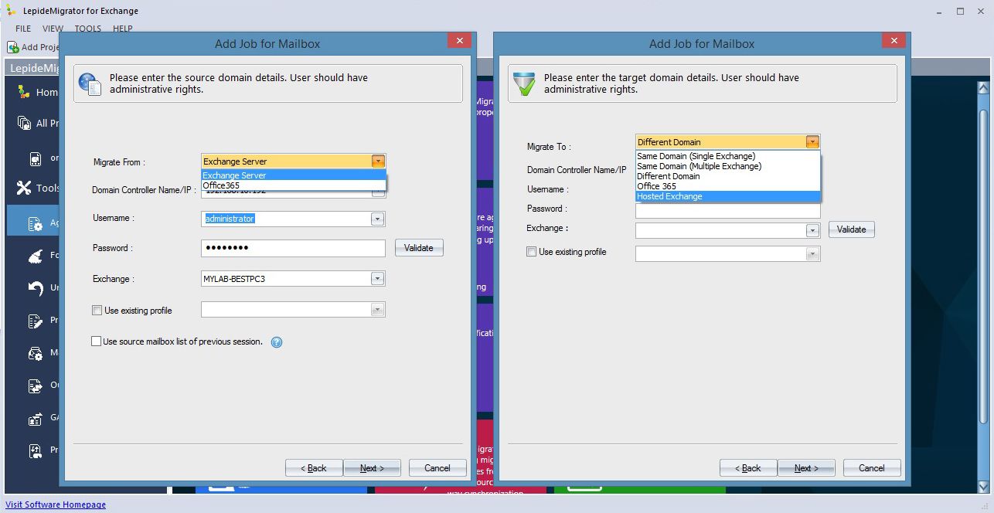Click Validate in source dialog
994x513 pixels.
(419, 248)
